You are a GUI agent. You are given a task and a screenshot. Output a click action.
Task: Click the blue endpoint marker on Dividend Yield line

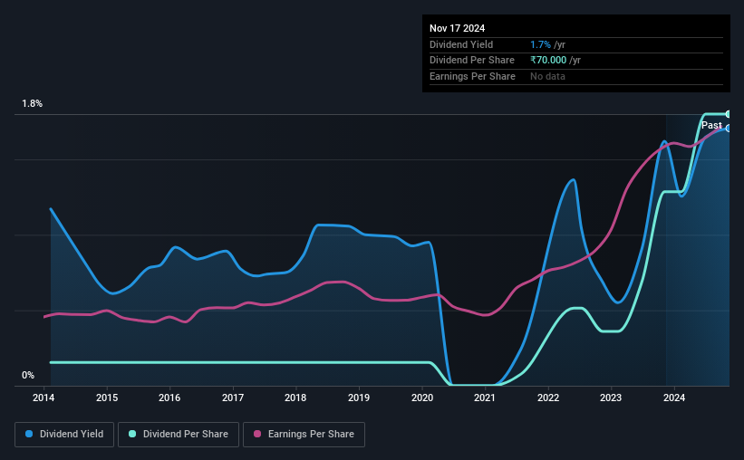pyautogui.click(x=728, y=129)
